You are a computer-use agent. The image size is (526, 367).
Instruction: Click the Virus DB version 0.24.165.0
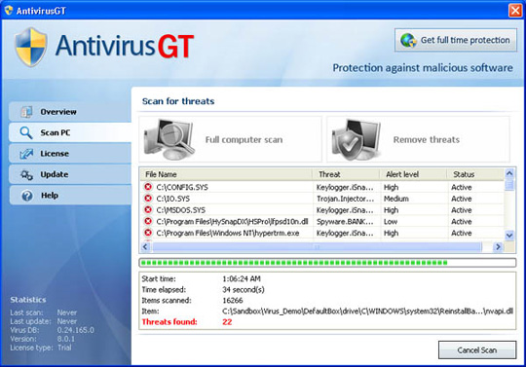point(75,330)
